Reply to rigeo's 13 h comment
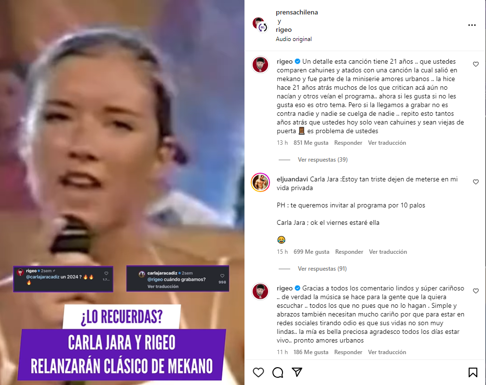 coord(348,143)
